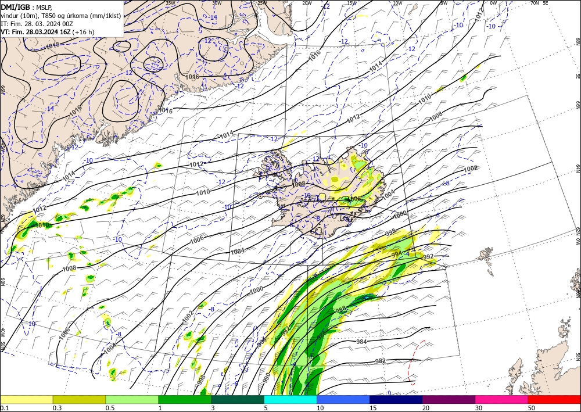The width and height of the screenshot is (581, 412).
Task: Pick the cyan 5–10 mm legend segment
Action: (290, 399)
